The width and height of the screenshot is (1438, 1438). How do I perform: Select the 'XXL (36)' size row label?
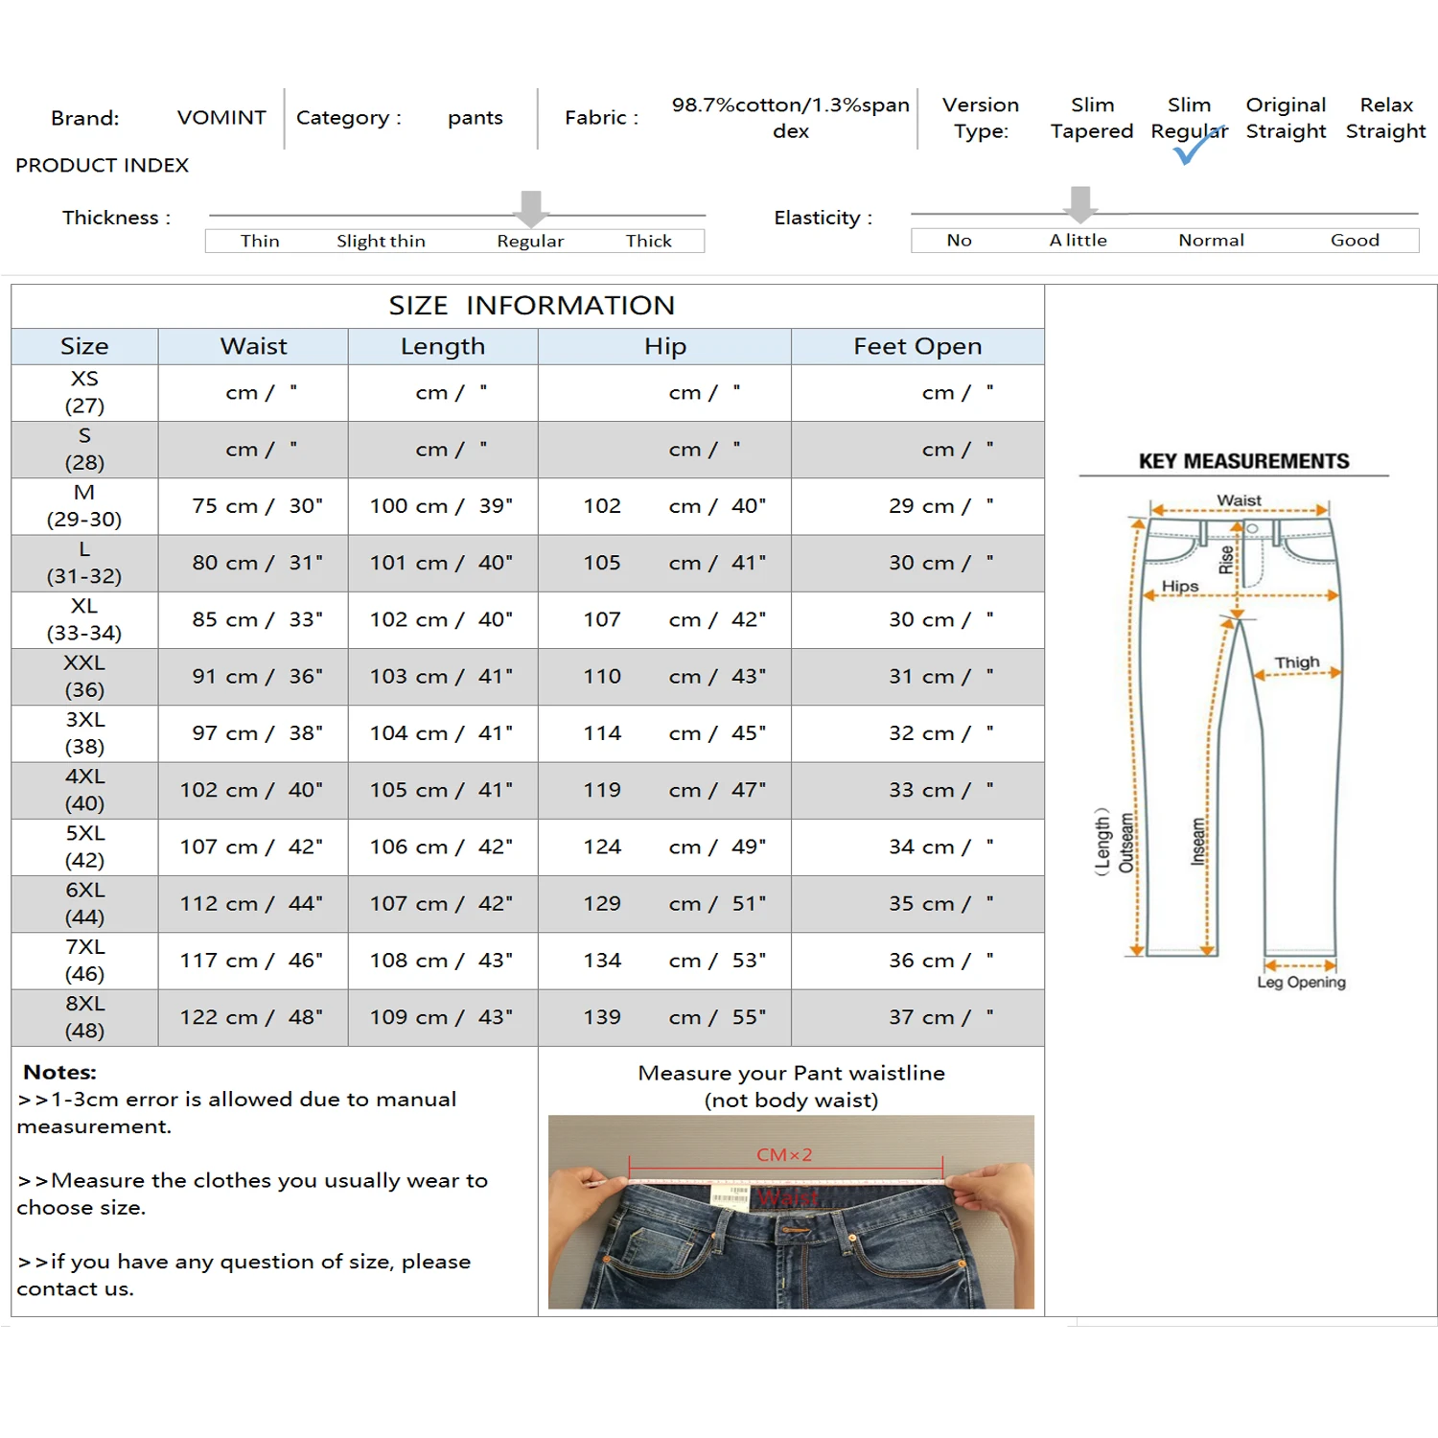point(84,676)
